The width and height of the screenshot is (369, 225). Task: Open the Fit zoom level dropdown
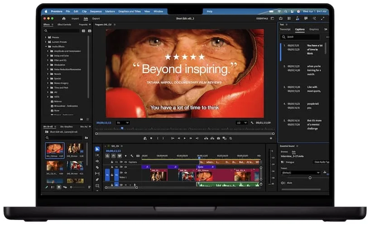pos(123,123)
